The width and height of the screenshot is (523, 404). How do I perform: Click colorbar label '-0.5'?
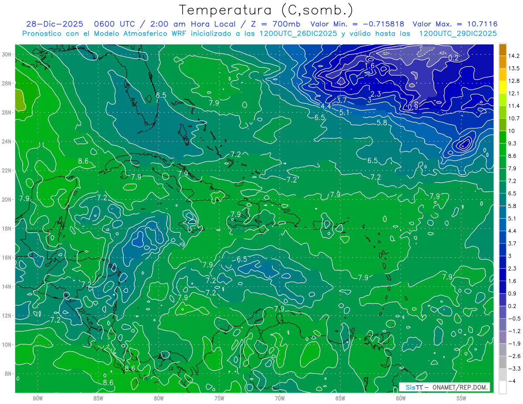514,319
